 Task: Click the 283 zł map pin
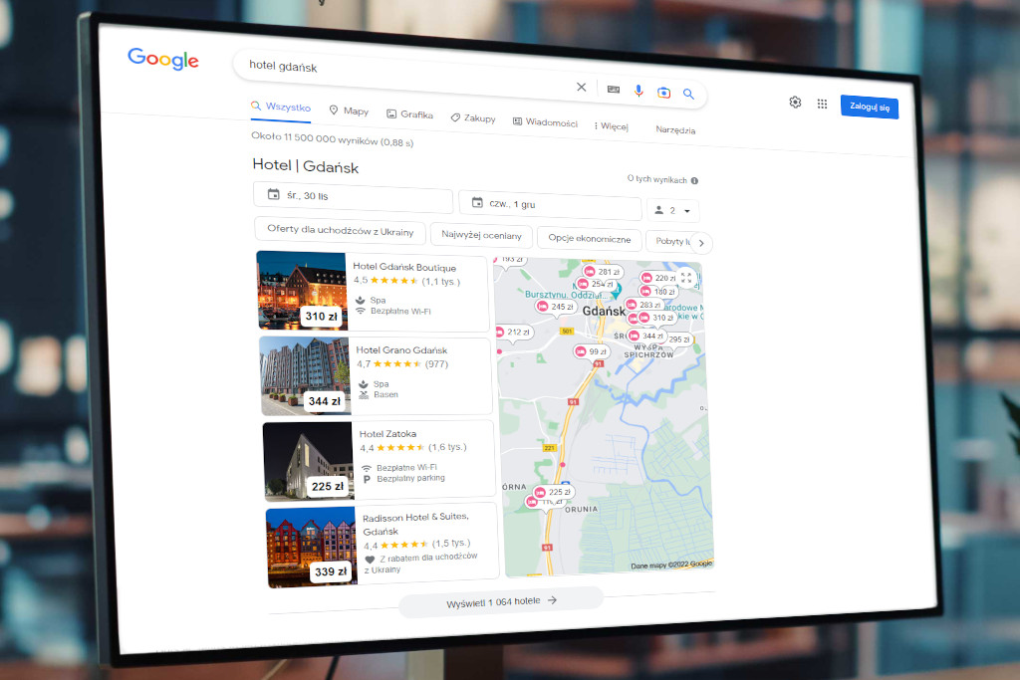pos(643,305)
